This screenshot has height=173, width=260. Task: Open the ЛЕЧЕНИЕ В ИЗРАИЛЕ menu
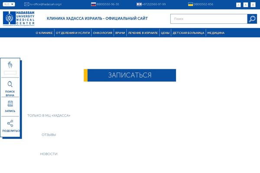[x=143, y=33]
